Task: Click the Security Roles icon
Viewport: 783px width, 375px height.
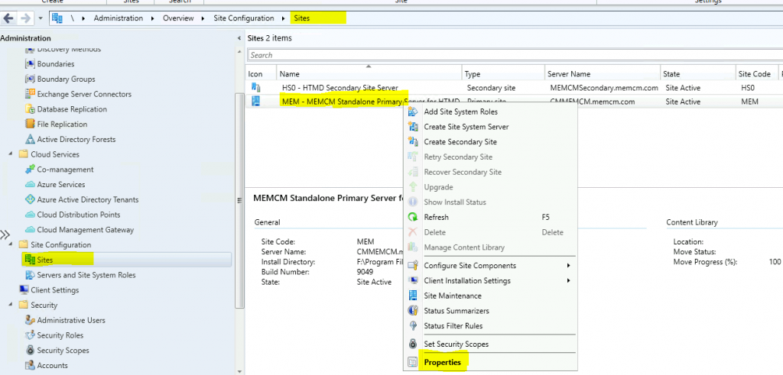Action: 30,335
